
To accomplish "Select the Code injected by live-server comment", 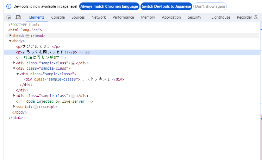I will click(55, 101).
